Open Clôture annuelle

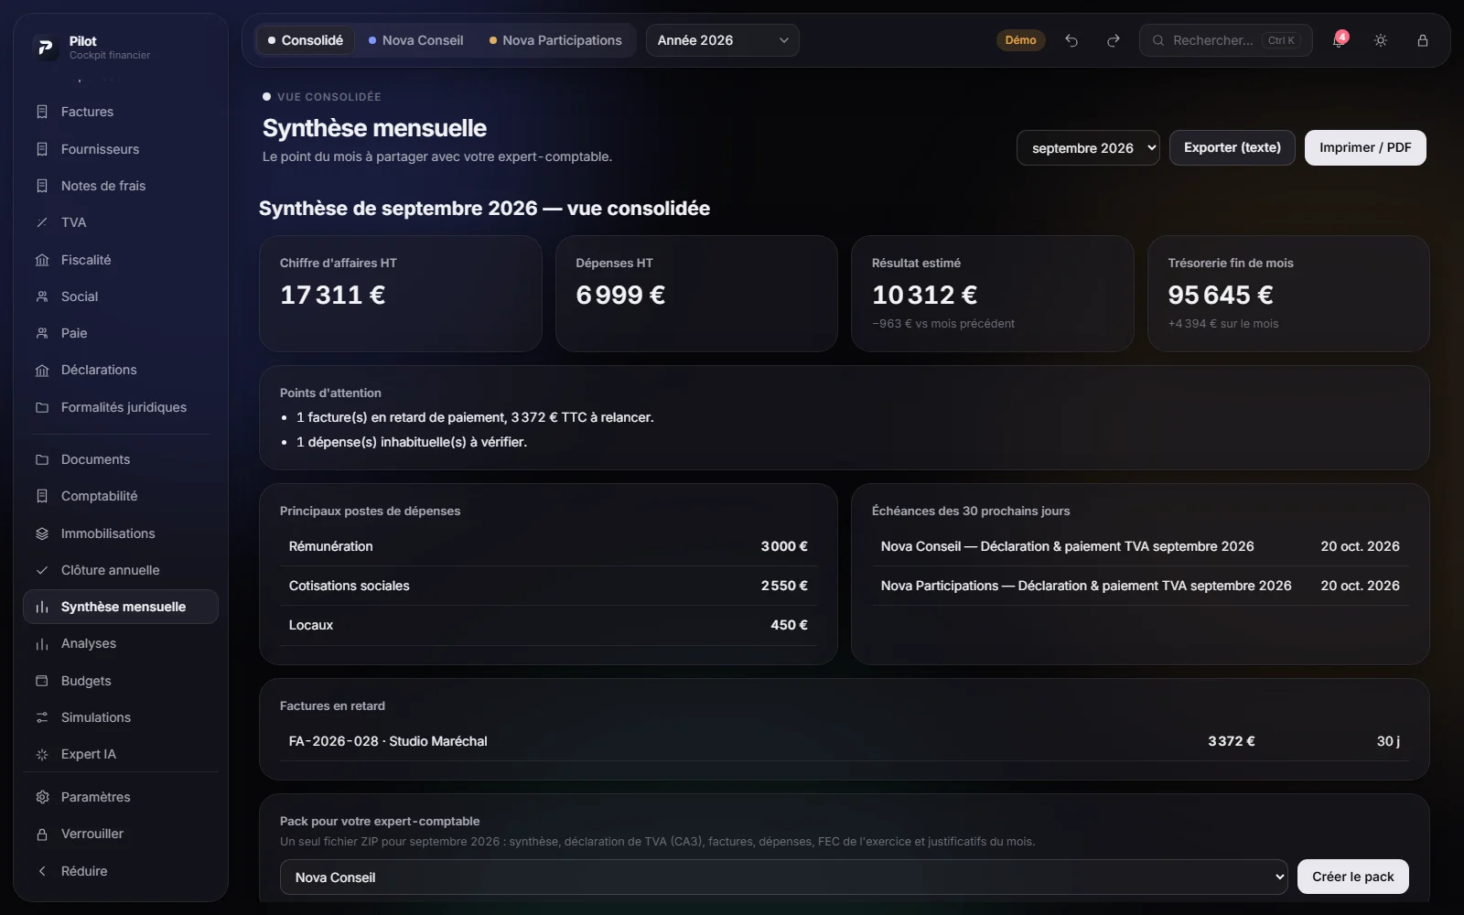point(120,570)
